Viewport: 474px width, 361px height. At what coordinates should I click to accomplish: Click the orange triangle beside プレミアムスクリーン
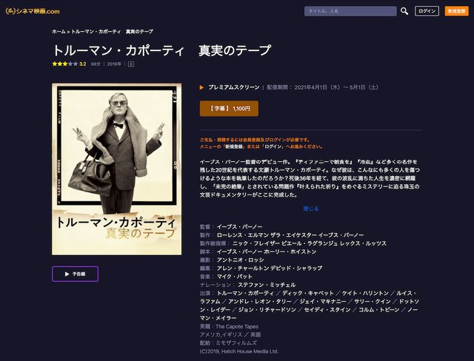202,87
